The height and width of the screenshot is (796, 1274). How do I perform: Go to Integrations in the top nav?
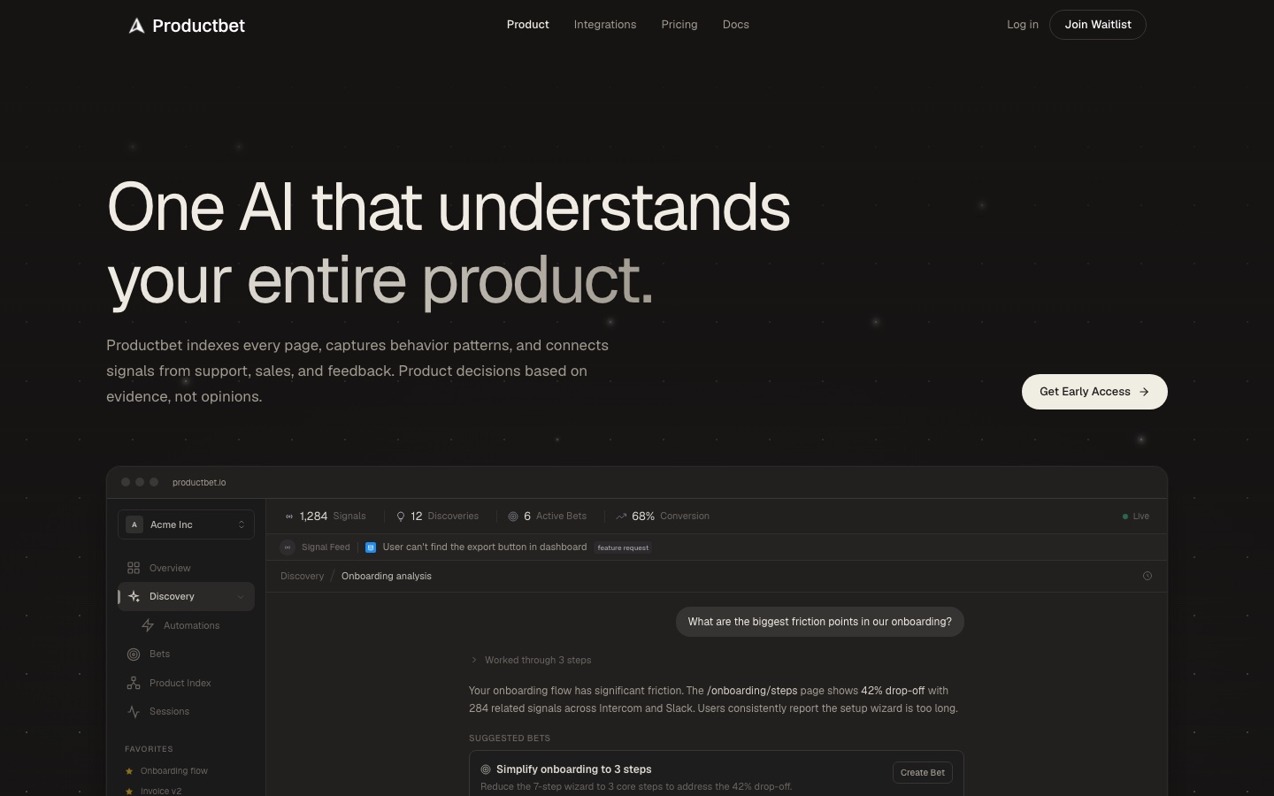click(x=605, y=25)
